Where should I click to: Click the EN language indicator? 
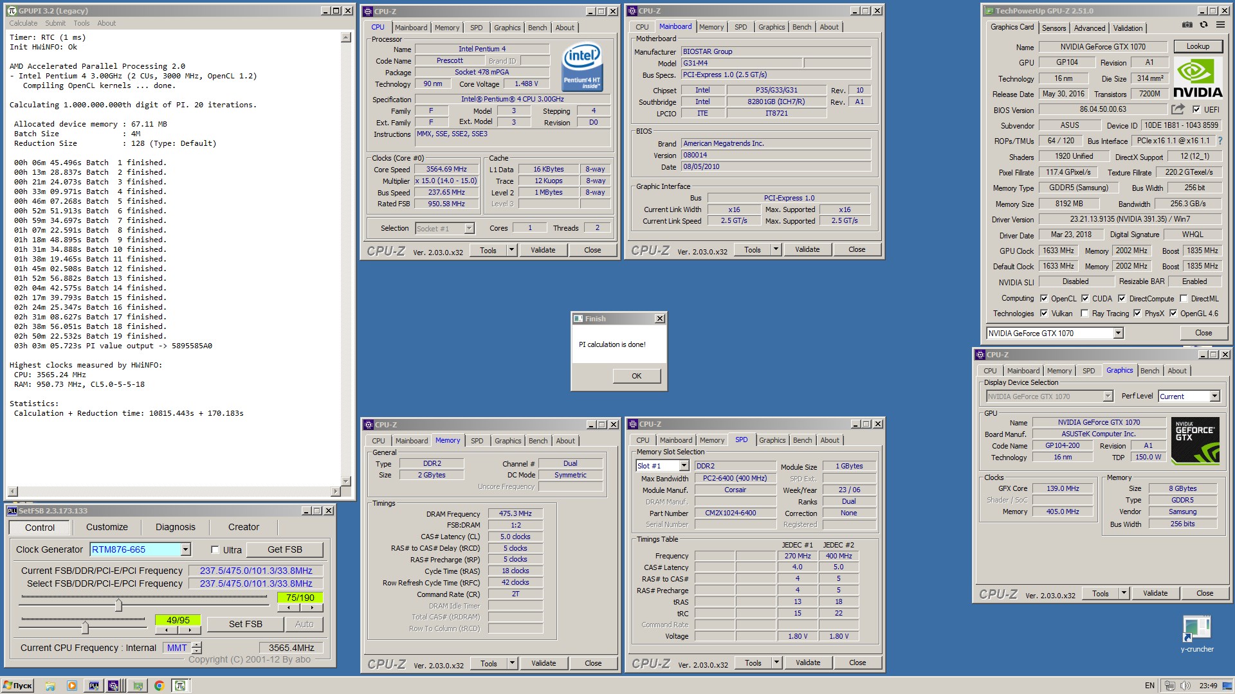pos(1149,686)
